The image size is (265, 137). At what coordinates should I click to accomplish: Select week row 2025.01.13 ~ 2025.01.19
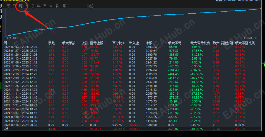point(132,58)
